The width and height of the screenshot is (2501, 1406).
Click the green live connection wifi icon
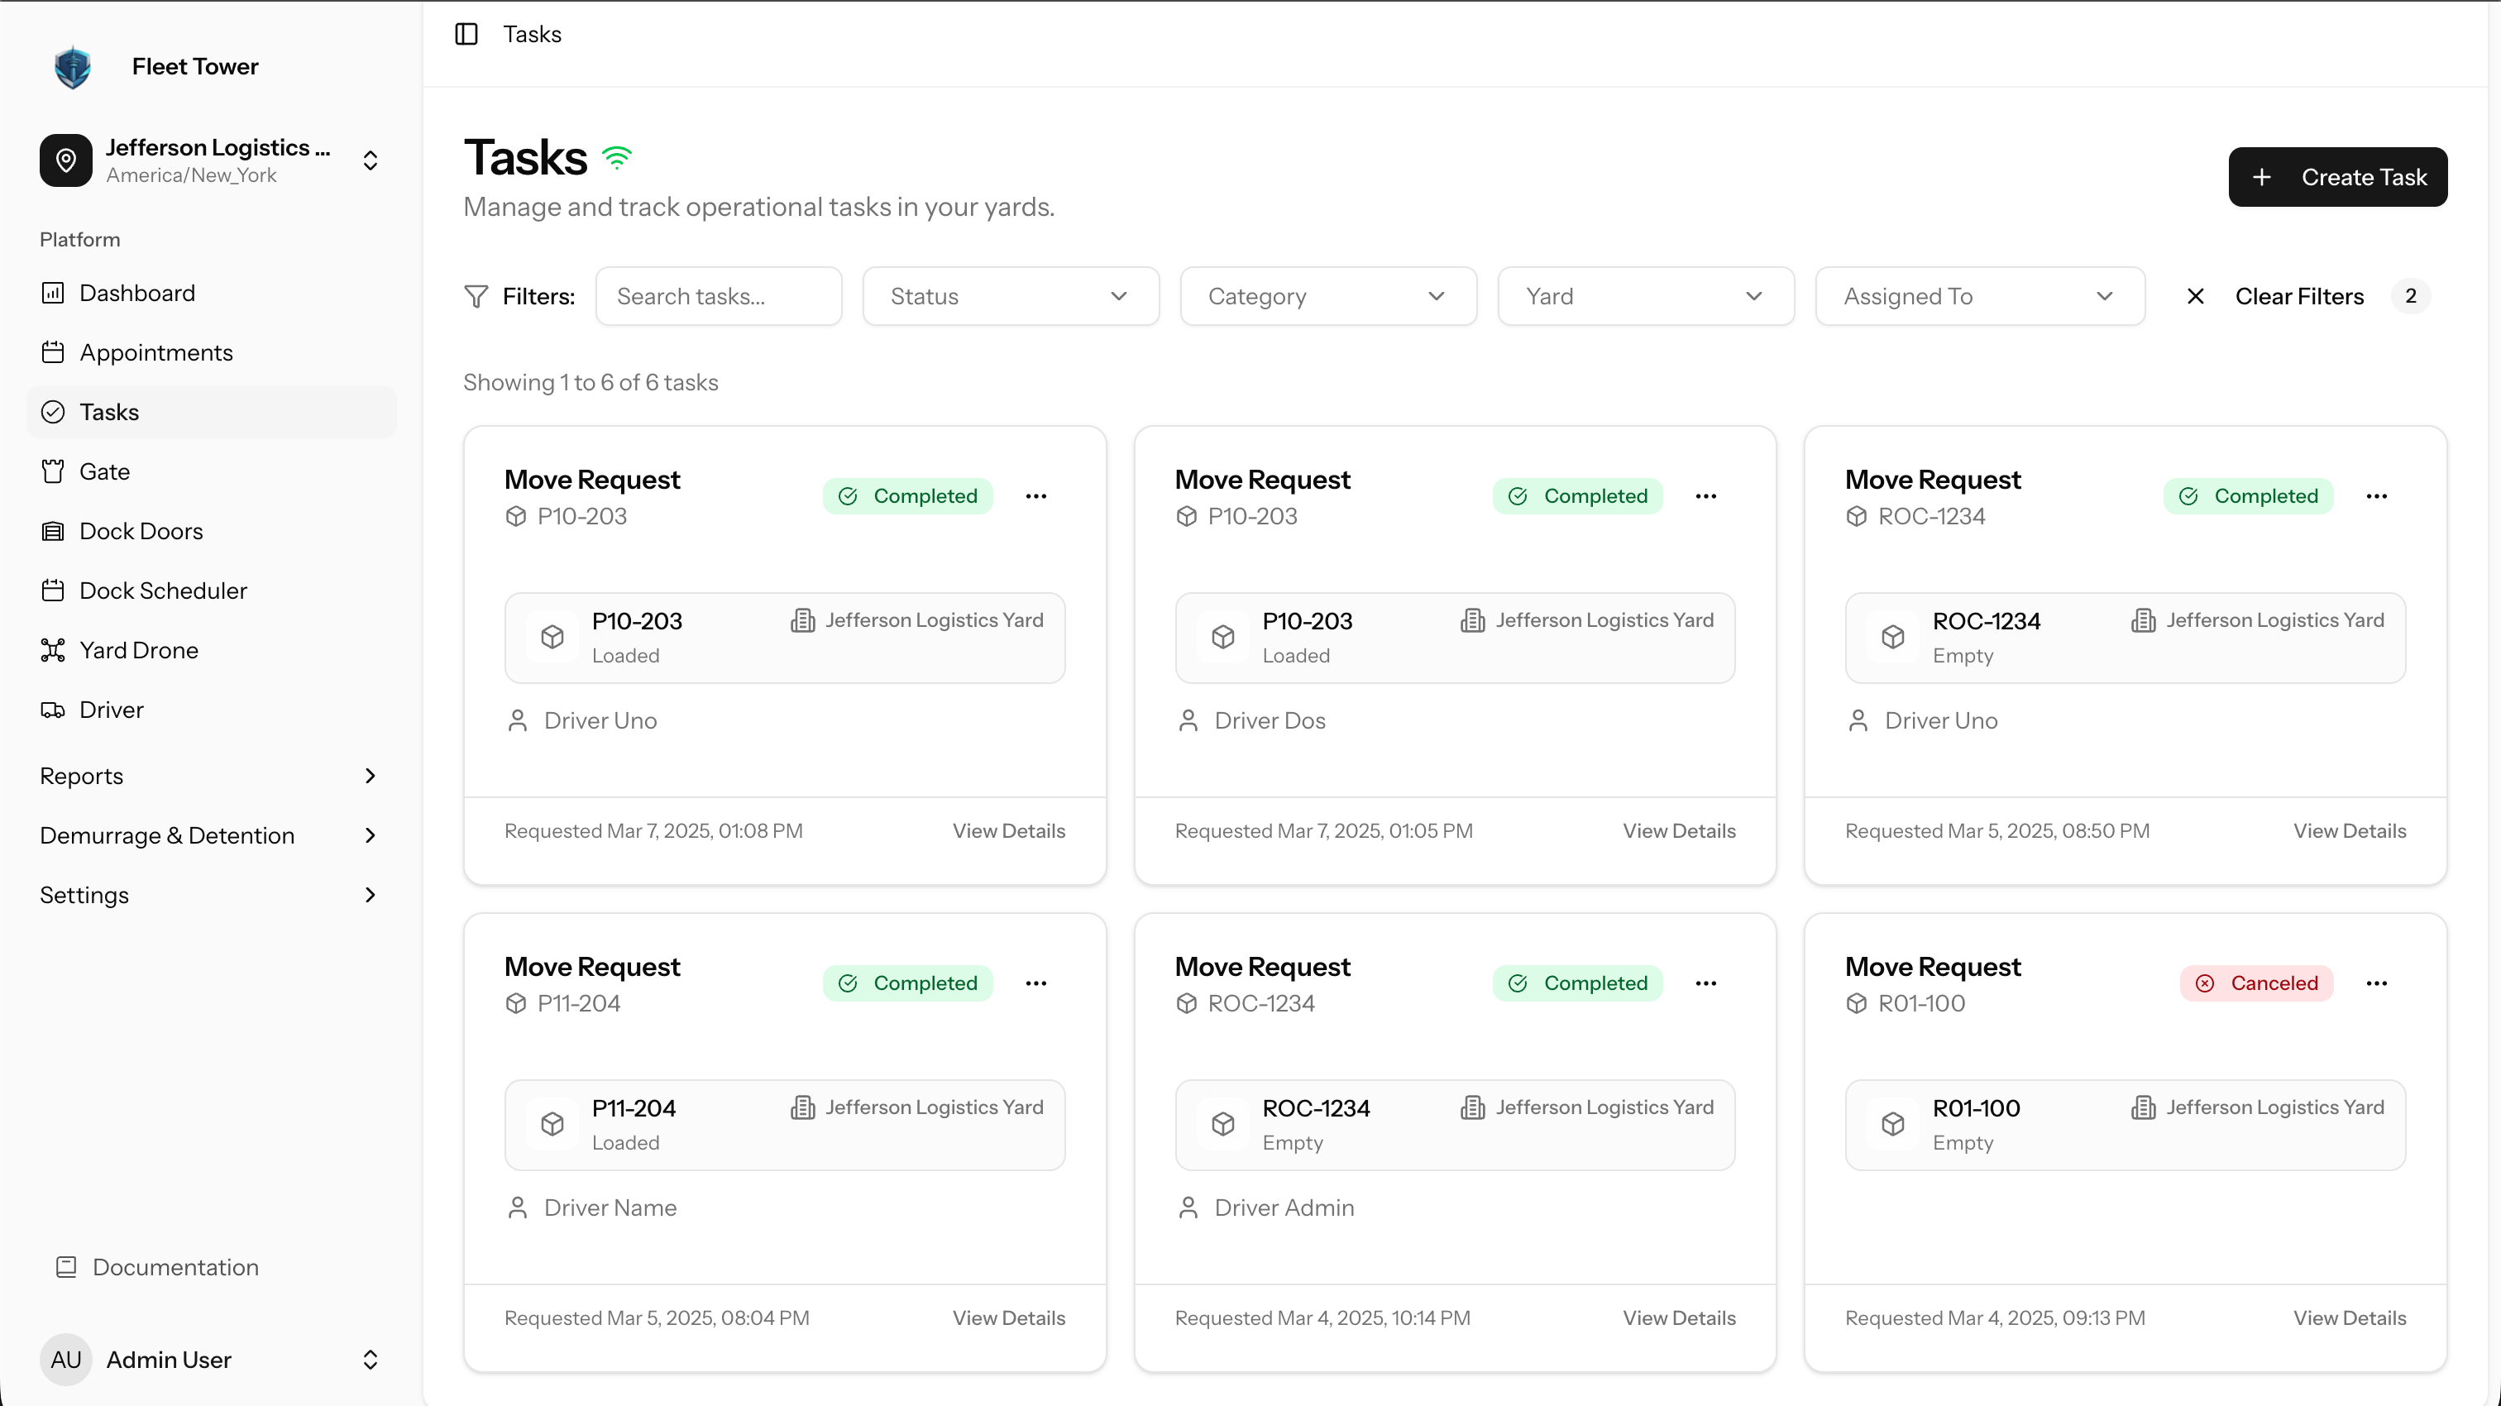tap(616, 157)
